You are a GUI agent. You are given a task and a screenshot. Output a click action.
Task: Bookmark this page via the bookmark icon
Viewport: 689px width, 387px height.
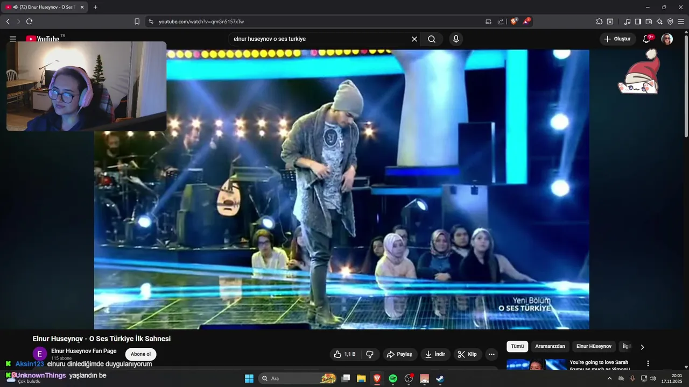point(137,21)
